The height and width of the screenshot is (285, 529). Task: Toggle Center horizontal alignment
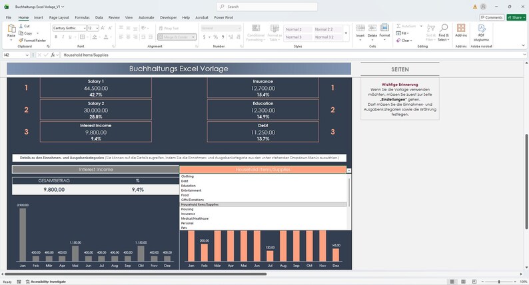click(x=128, y=37)
